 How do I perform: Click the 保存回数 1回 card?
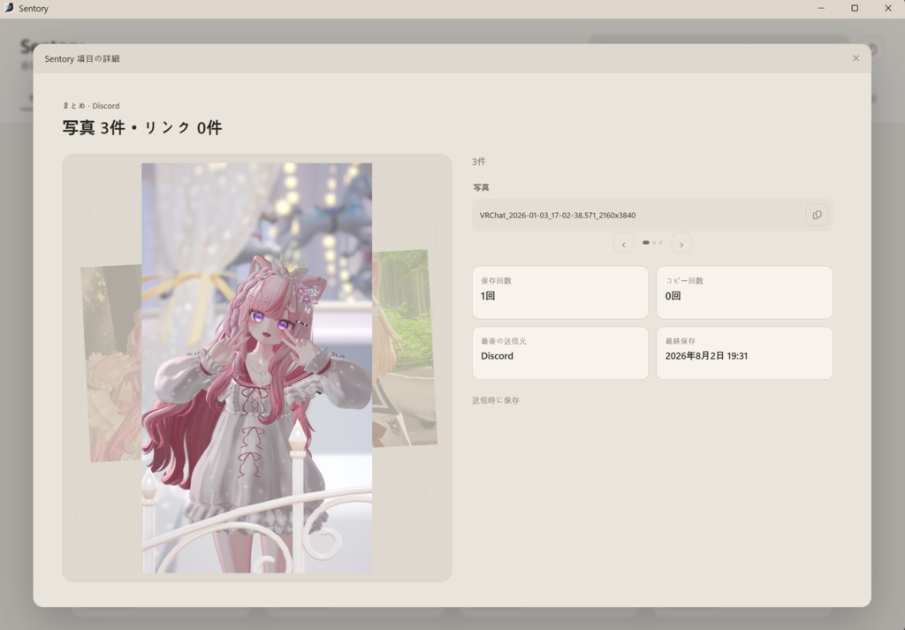coord(560,292)
